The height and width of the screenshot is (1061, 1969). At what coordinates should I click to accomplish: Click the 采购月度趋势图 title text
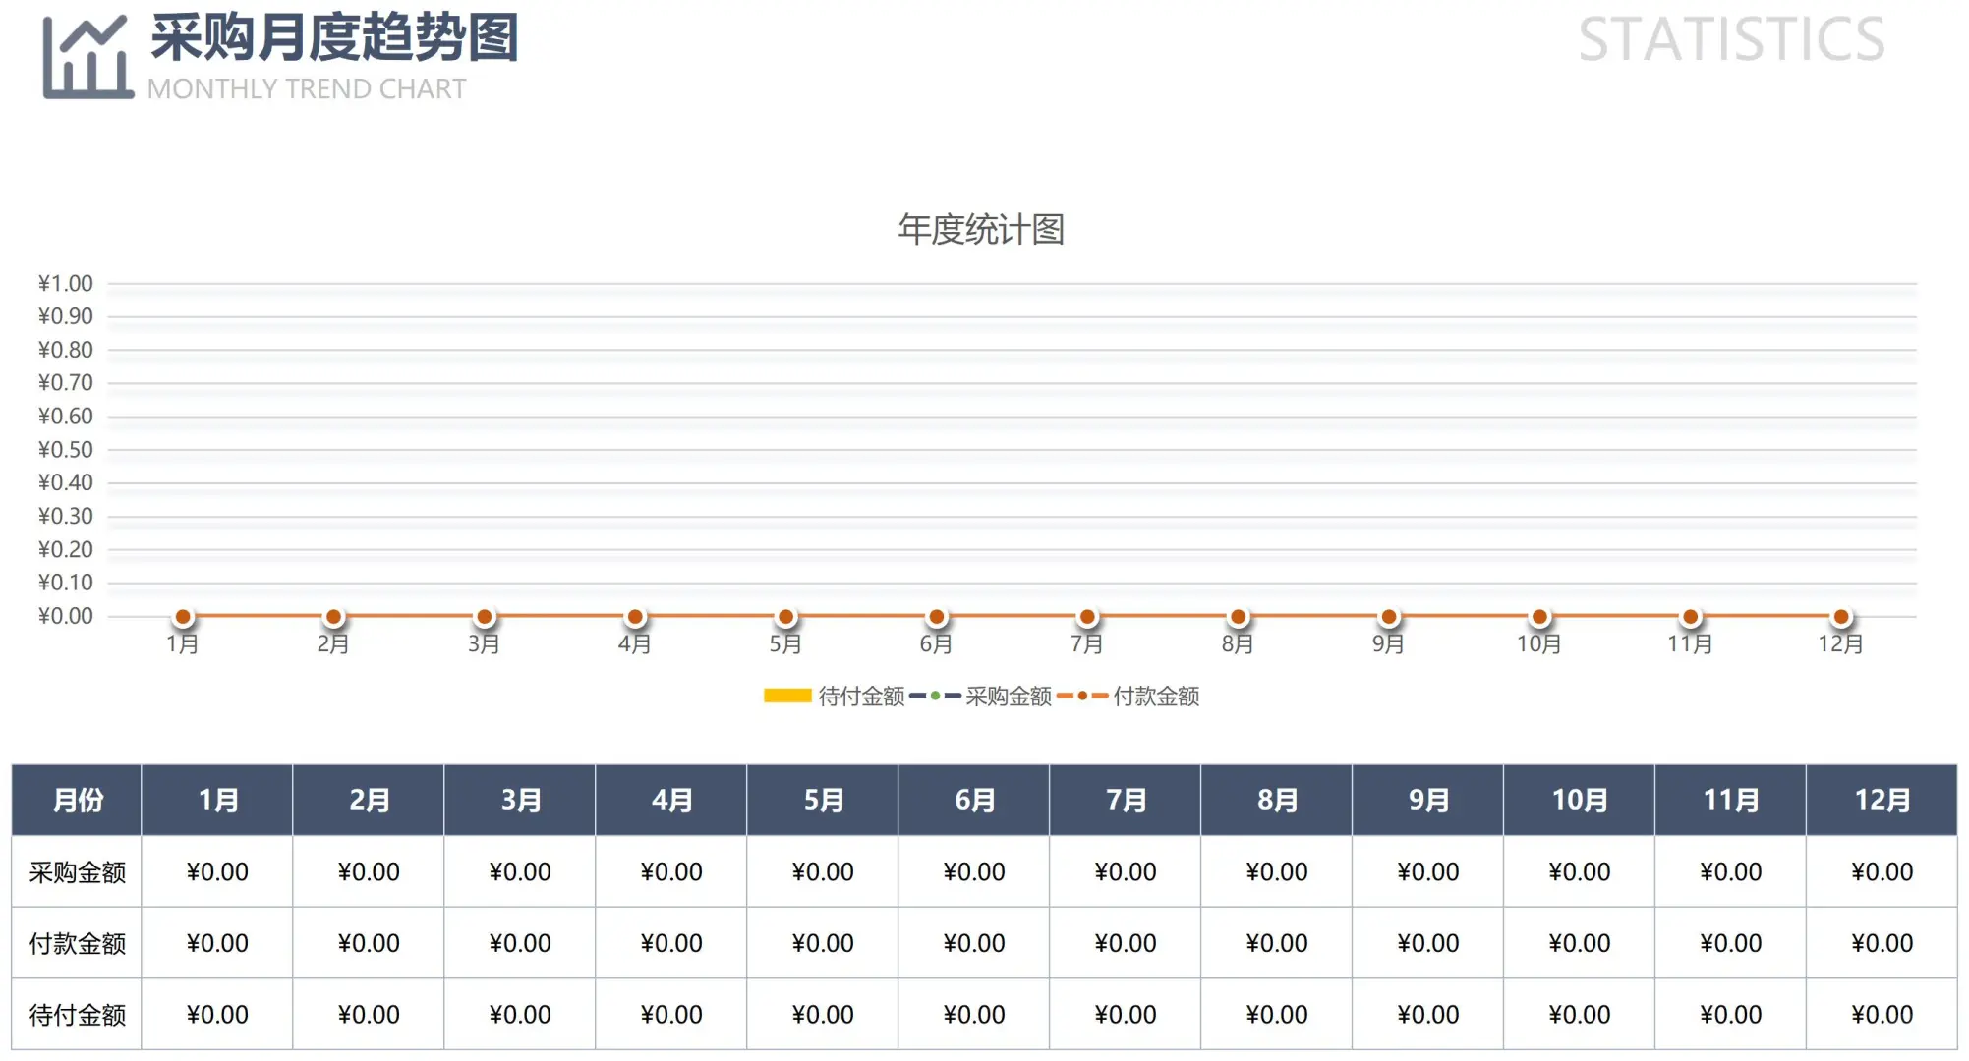(x=334, y=41)
